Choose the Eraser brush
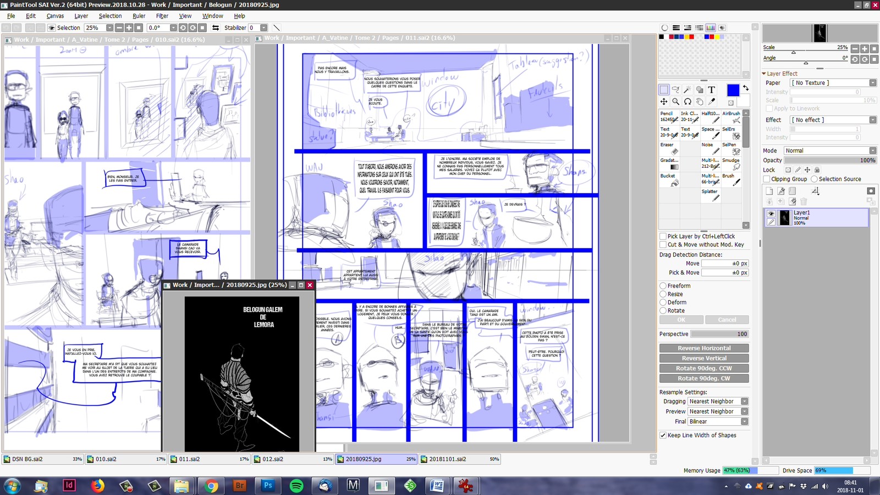 [669, 148]
